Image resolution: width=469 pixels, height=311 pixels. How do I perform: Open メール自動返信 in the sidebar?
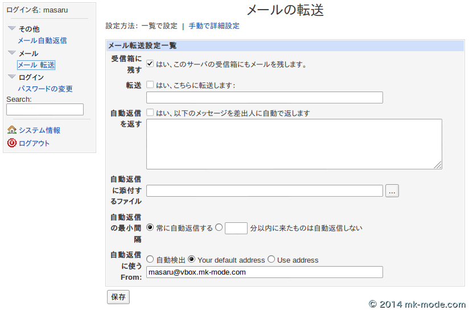(42, 41)
